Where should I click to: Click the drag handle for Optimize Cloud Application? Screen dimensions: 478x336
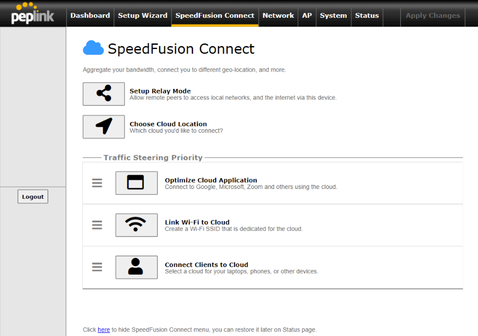[x=97, y=183]
